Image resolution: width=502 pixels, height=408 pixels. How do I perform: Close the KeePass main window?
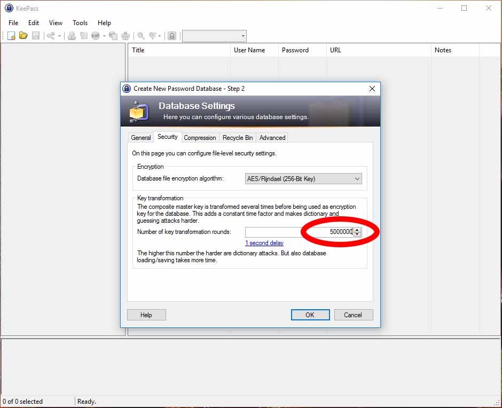(488, 8)
